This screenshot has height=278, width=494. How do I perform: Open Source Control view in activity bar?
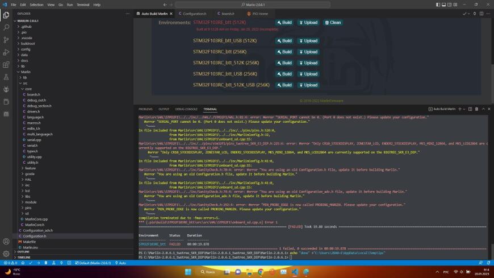(x=6, y=40)
